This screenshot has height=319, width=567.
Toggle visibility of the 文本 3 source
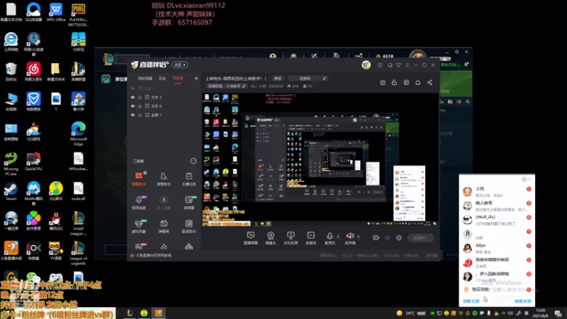point(133,97)
